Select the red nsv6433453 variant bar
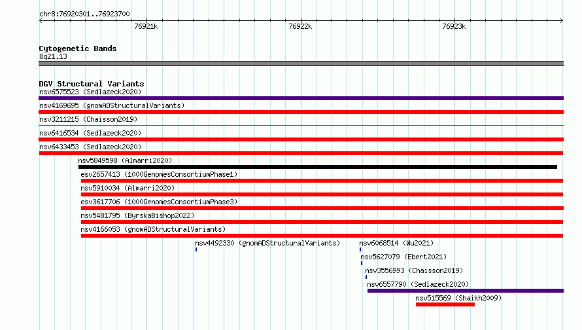582x330 pixels. tap(301, 153)
